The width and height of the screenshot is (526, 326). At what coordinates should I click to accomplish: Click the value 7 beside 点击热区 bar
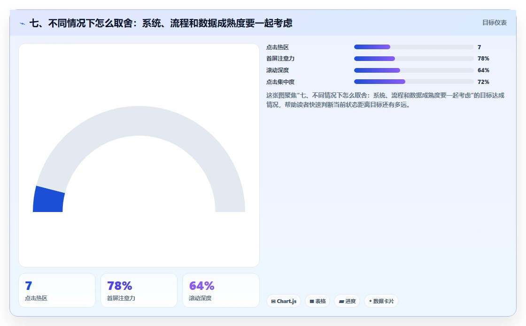pos(480,47)
